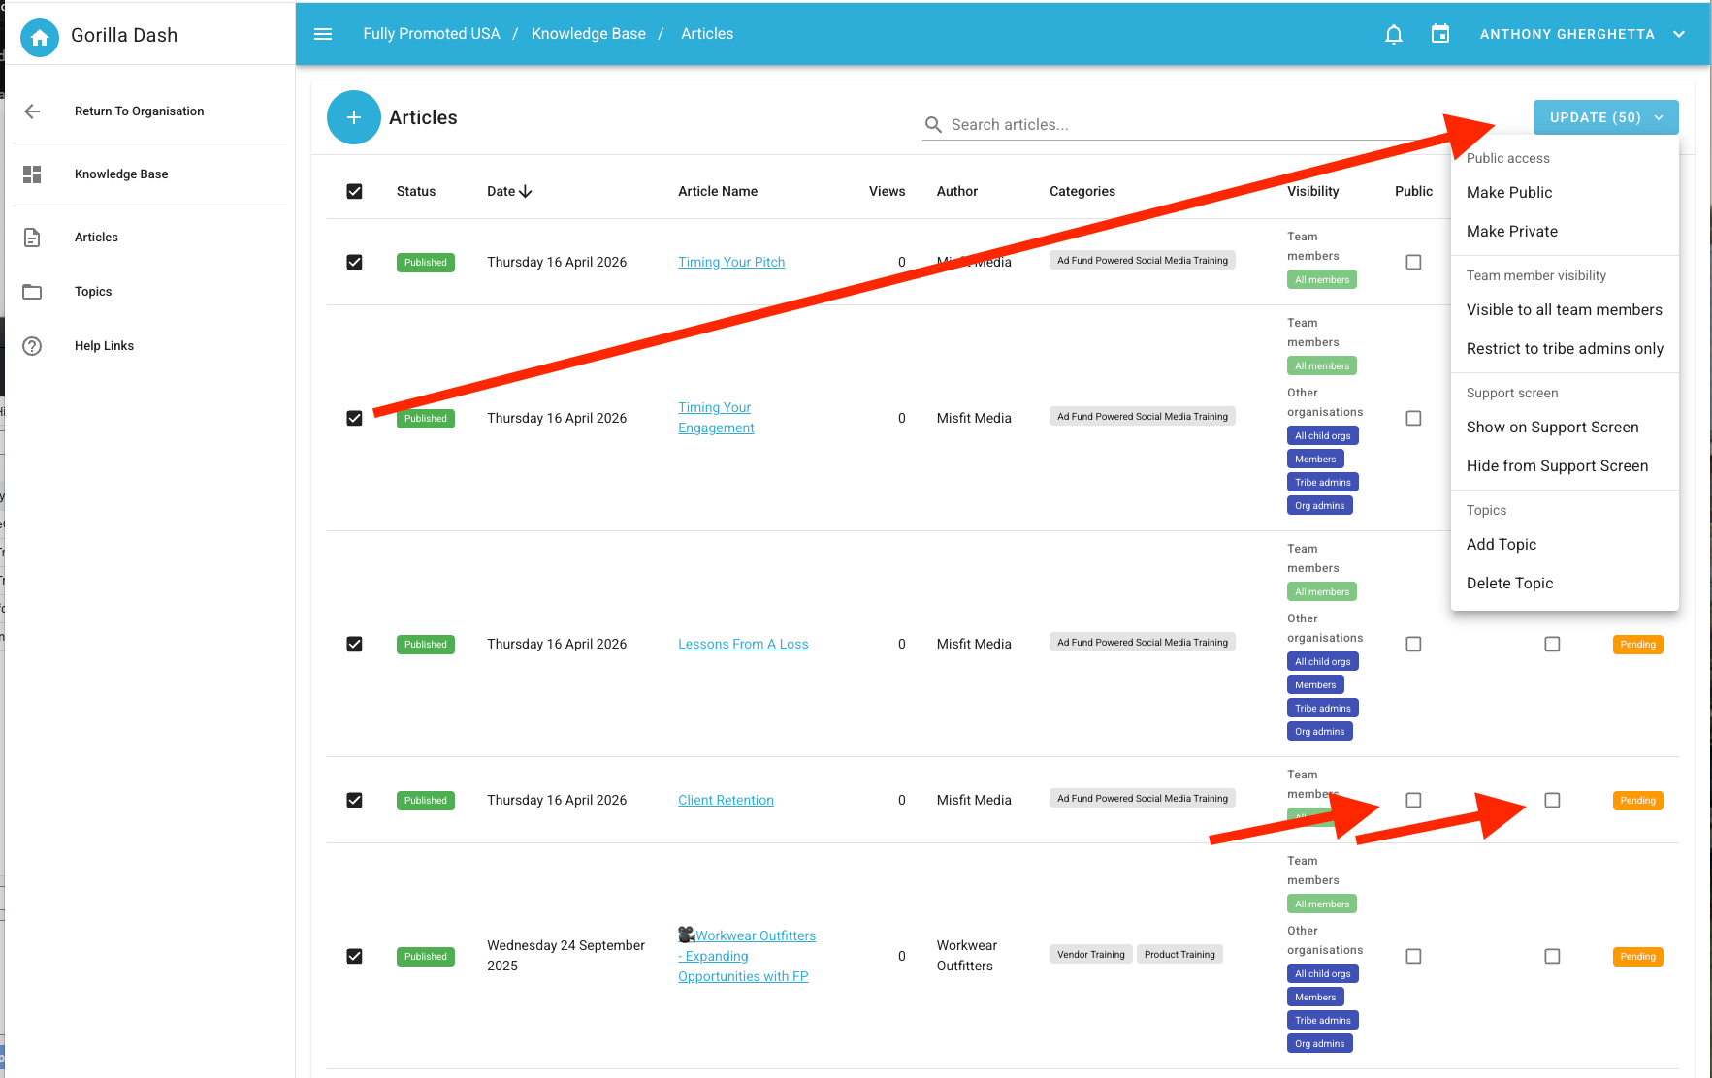
Task: Choose Make Private from the menu
Action: (x=1564, y=232)
